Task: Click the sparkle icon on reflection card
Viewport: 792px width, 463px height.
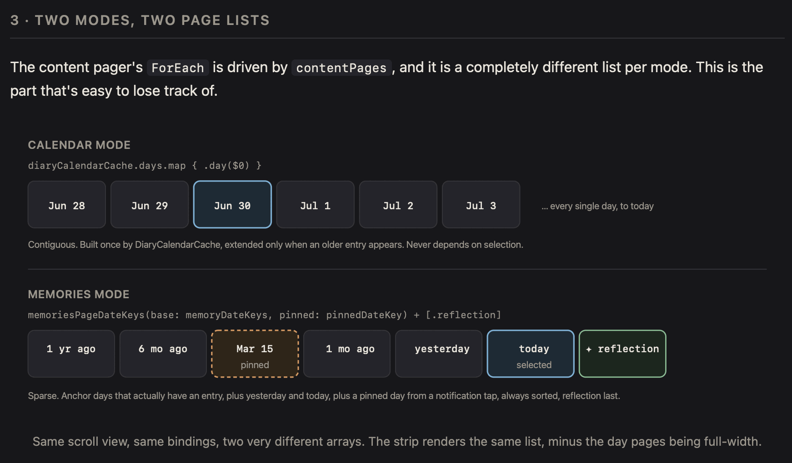Action: tap(589, 349)
